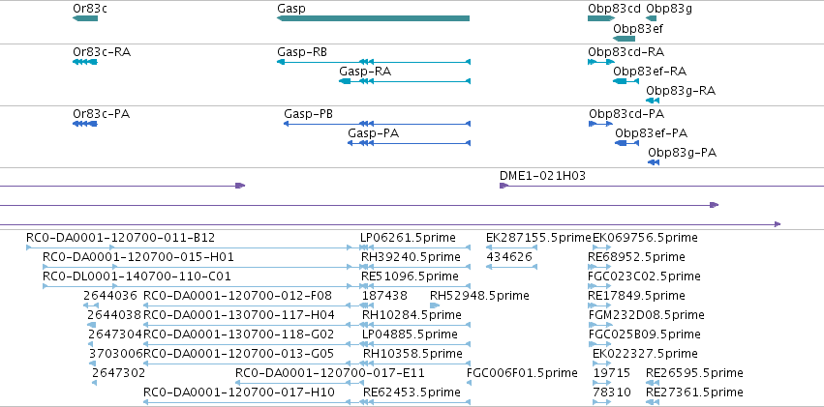Click the RE26595.5prime EST label

click(694, 373)
